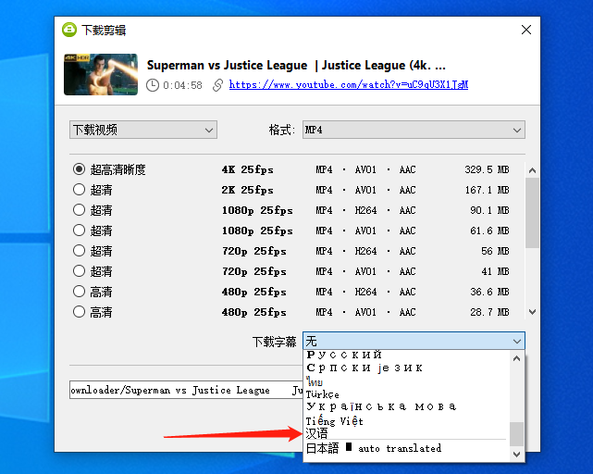593x474 pixels.
Task: Choose Српски језик subtitle language
Action: (406, 368)
